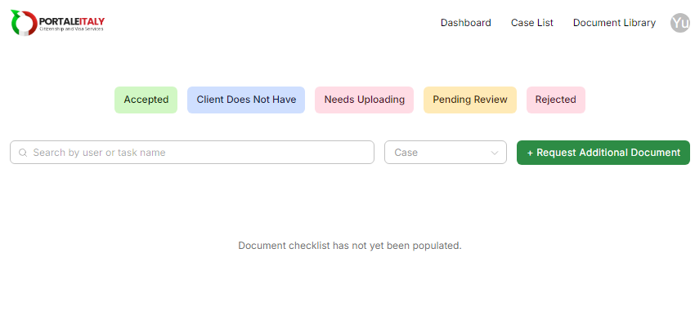Click 'Document checklist has not yet been populated.' text

pos(350,246)
